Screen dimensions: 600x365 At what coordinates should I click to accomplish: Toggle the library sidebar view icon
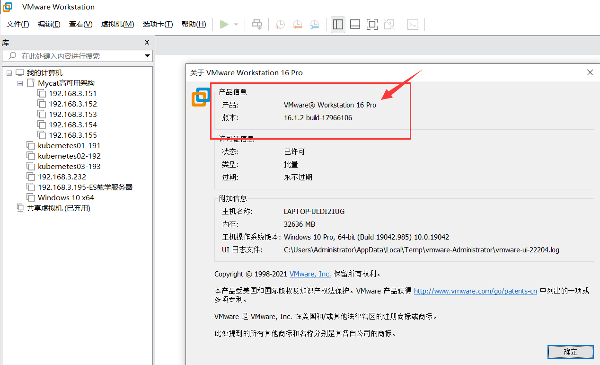coord(338,24)
